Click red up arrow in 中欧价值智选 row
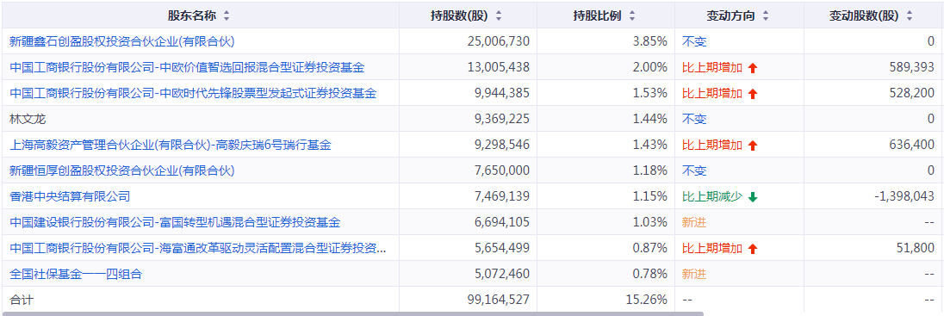Image resolution: width=944 pixels, height=316 pixels. point(753,68)
